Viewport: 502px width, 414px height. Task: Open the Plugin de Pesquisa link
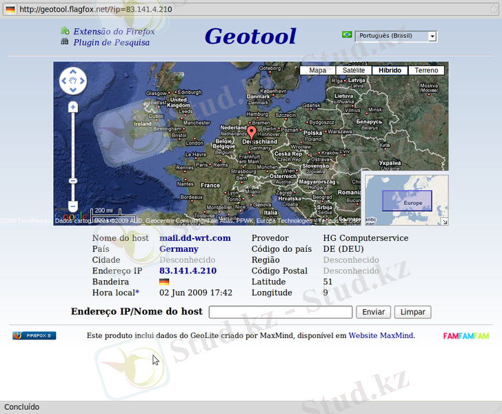(x=112, y=42)
